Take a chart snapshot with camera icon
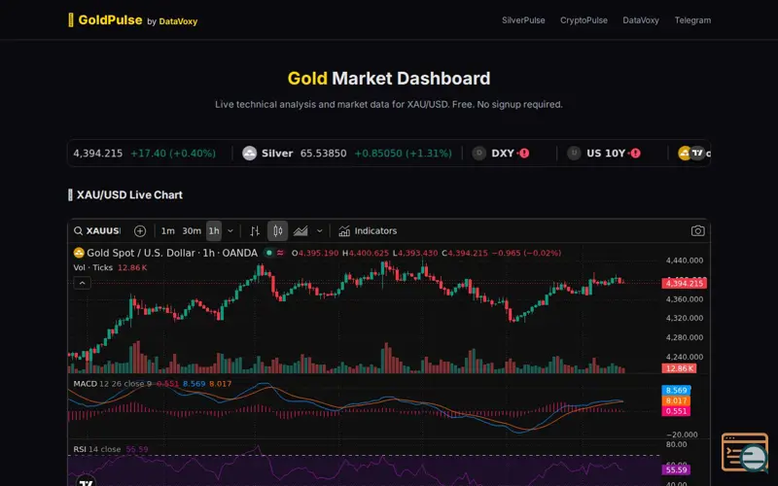This screenshot has width=778, height=486. (x=697, y=231)
